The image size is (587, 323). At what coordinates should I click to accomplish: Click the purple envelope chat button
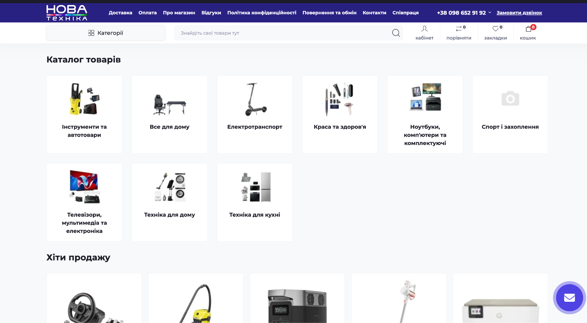pos(569,298)
